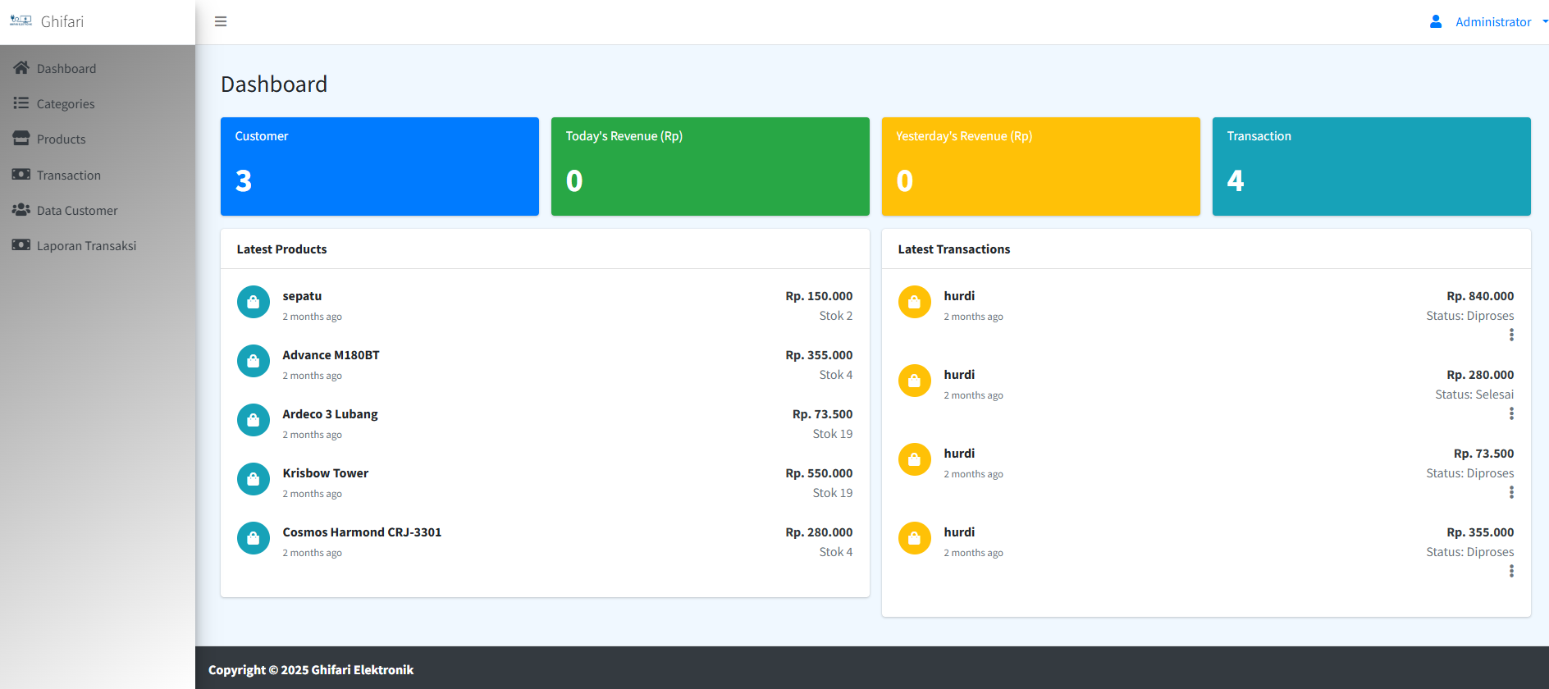Click the Krisbow Tower product bag icon
Screen dimensions: 1549x689
coord(254,479)
